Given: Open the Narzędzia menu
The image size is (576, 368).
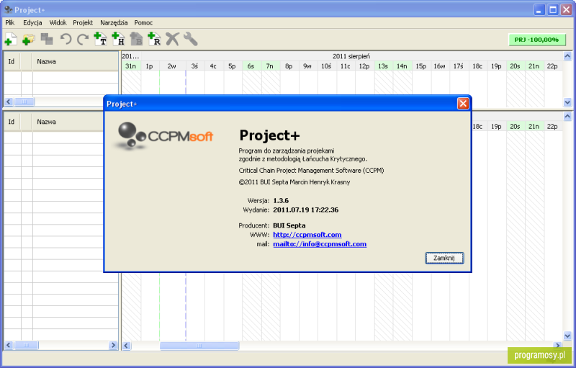Looking at the screenshot, I should [114, 23].
